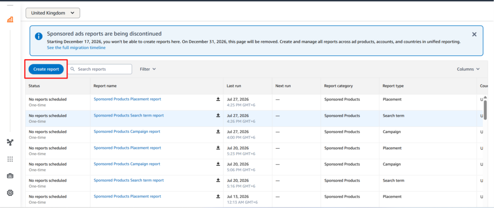The width and height of the screenshot is (494, 208).
Task: Download the Campaign report run Jul 20 5:06 PM
Action: coord(218,164)
